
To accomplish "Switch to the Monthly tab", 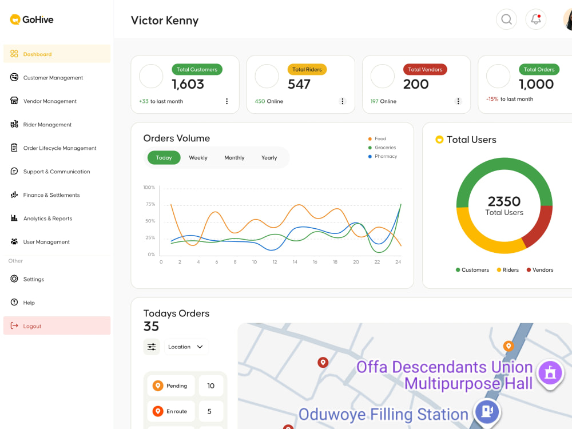I will click(x=234, y=158).
